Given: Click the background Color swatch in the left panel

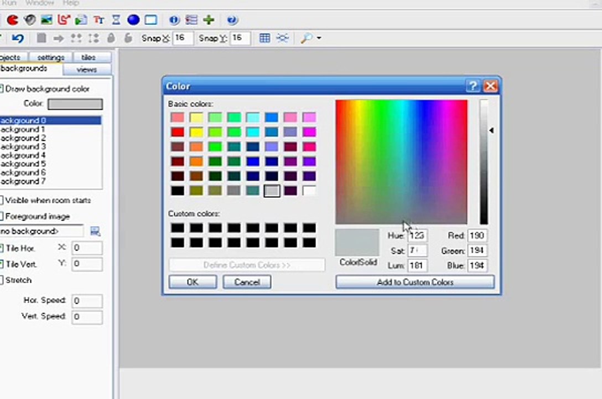Looking at the screenshot, I should (75, 104).
